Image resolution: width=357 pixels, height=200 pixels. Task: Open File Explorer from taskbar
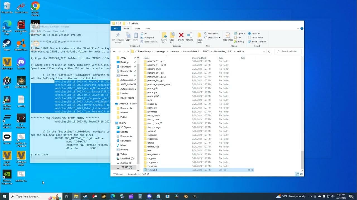pos(76,196)
